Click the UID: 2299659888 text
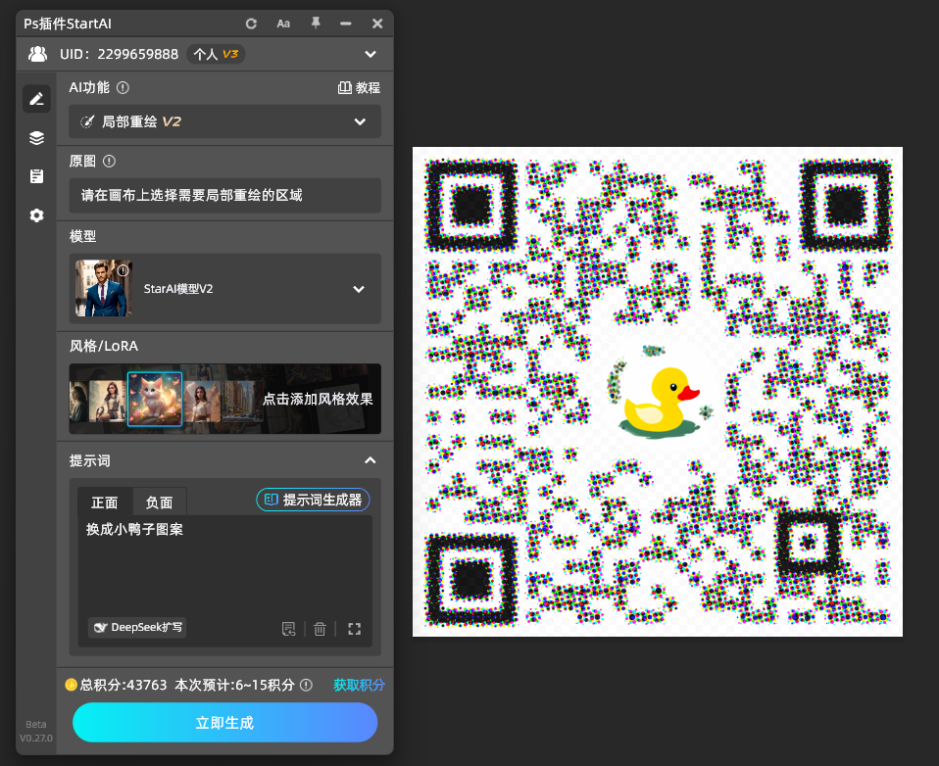Image resolution: width=939 pixels, height=766 pixels. pyautogui.click(x=120, y=54)
